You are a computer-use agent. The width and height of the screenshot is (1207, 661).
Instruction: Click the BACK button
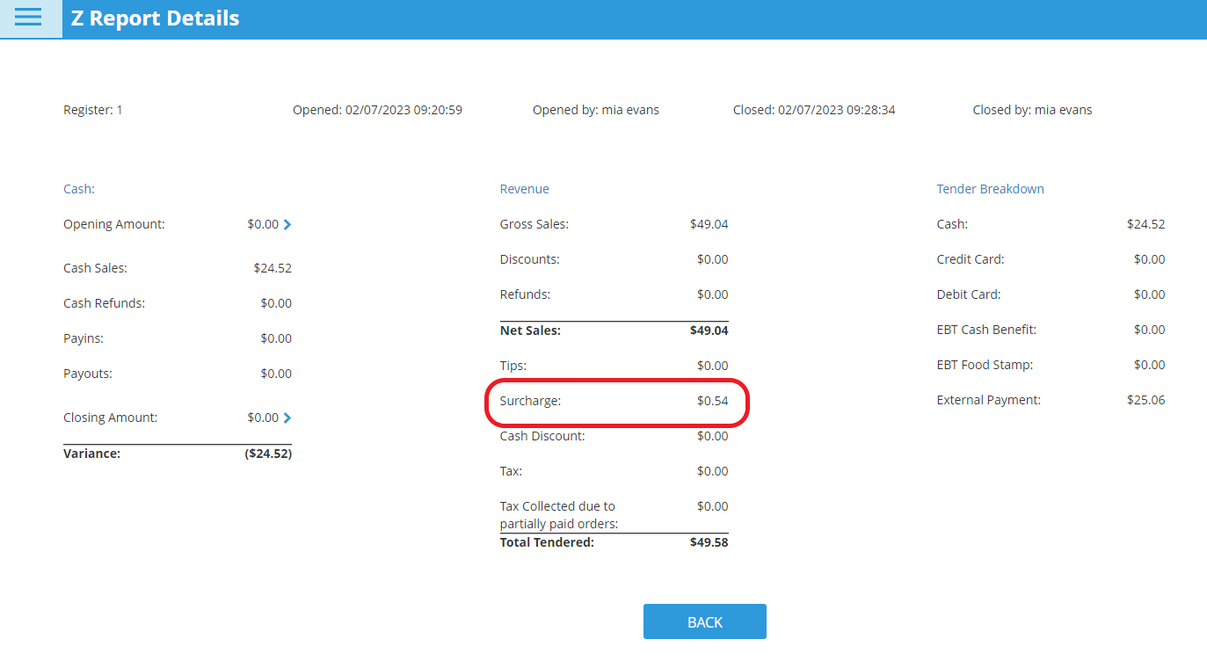[705, 621]
